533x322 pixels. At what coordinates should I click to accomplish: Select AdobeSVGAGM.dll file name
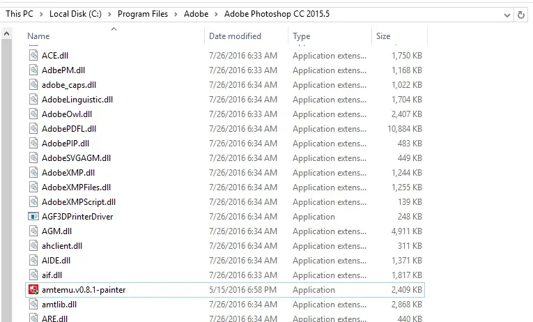76,158
